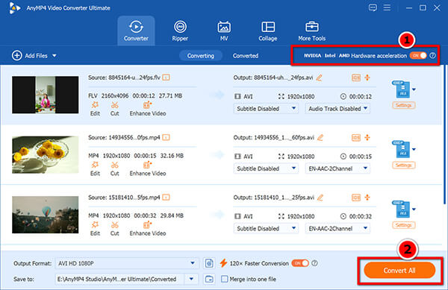The height and width of the screenshot is (290, 448).
Task: Click Enhance Video for the 14934556 mp4
Action: [148, 168]
